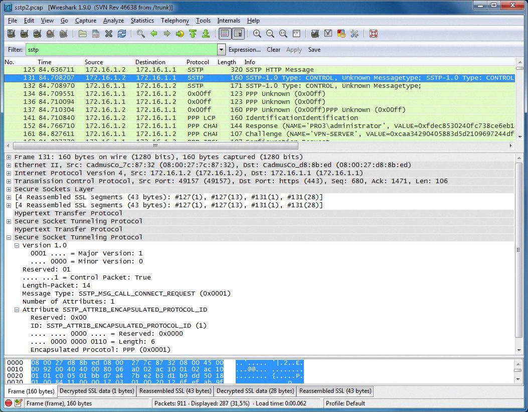The width and height of the screenshot is (528, 412).
Task: Close this capture file icon
Action: pos(108,34)
